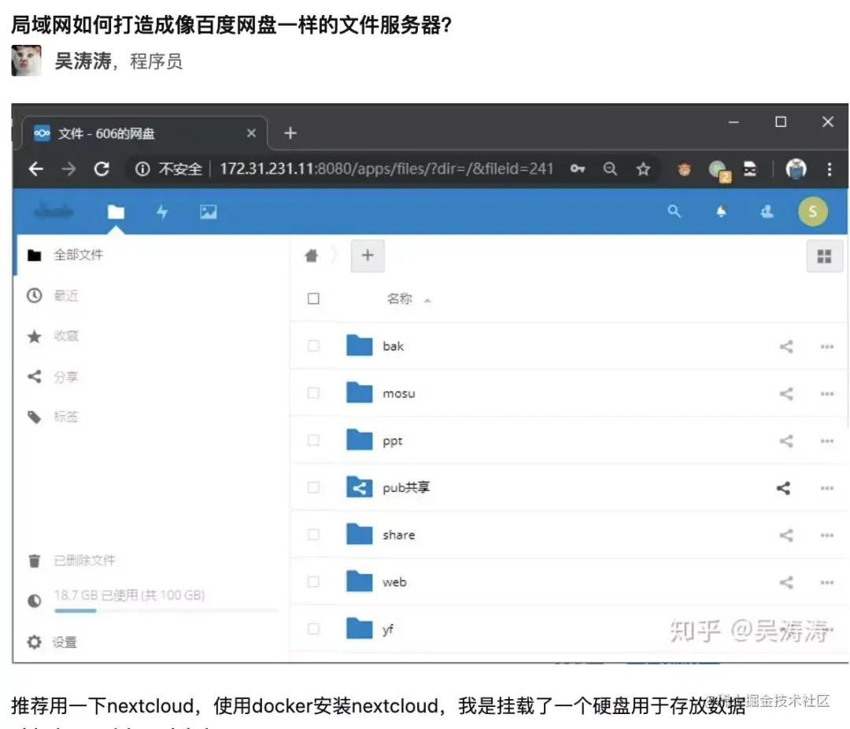Click share icon for share folder

tap(786, 535)
